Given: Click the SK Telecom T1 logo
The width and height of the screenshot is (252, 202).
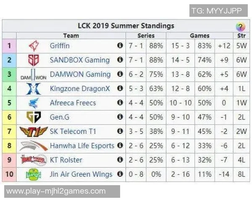Looking at the screenshot, I should tap(33, 132).
